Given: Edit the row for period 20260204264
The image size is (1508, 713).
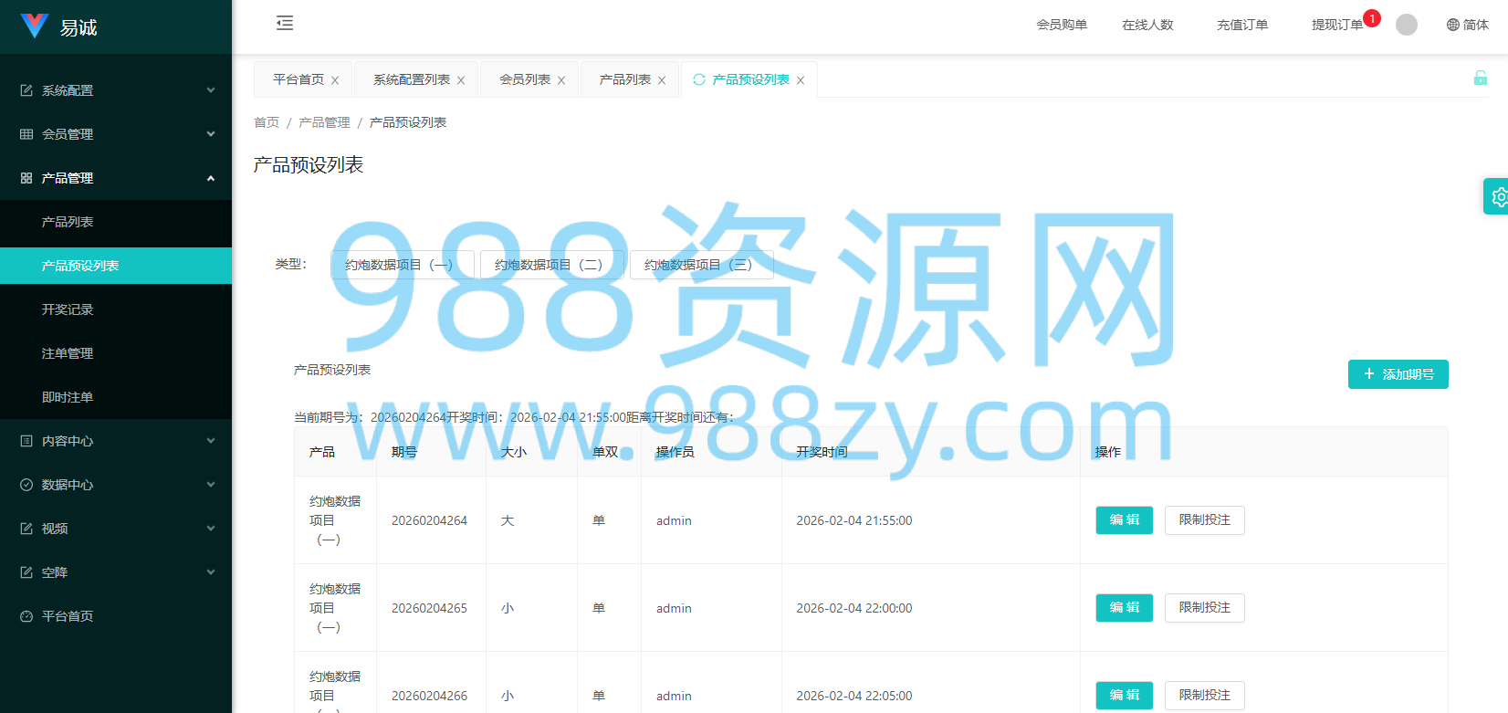Looking at the screenshot, I should tap(1124, 520).
